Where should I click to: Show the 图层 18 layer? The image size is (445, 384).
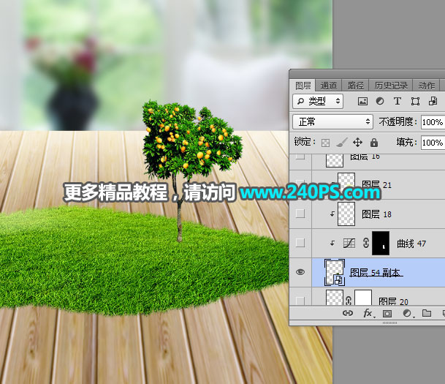pos(300,214)
